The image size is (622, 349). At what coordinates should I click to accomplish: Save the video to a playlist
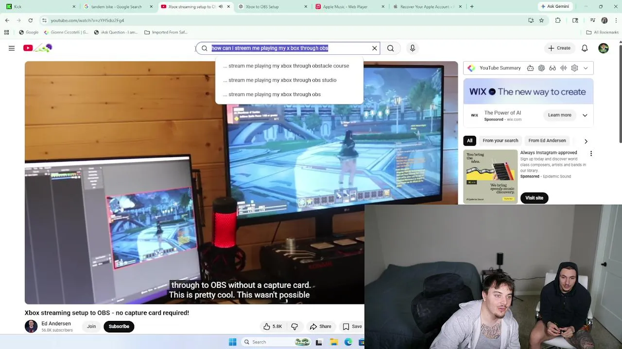pos(352,327)
